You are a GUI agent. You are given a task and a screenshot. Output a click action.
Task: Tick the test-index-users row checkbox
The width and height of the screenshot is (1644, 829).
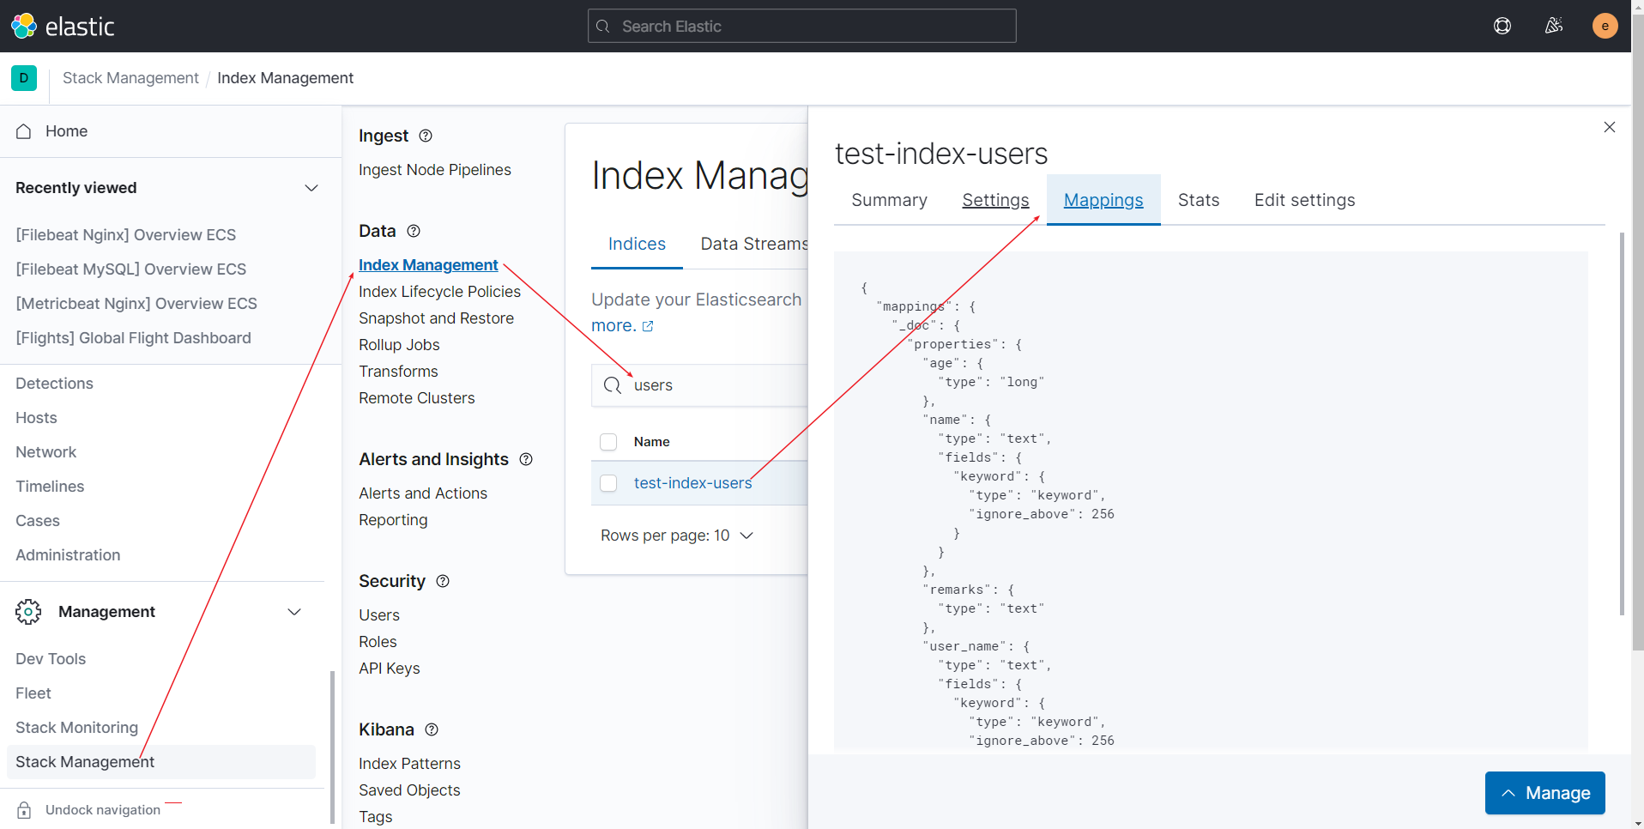(608, 483)
